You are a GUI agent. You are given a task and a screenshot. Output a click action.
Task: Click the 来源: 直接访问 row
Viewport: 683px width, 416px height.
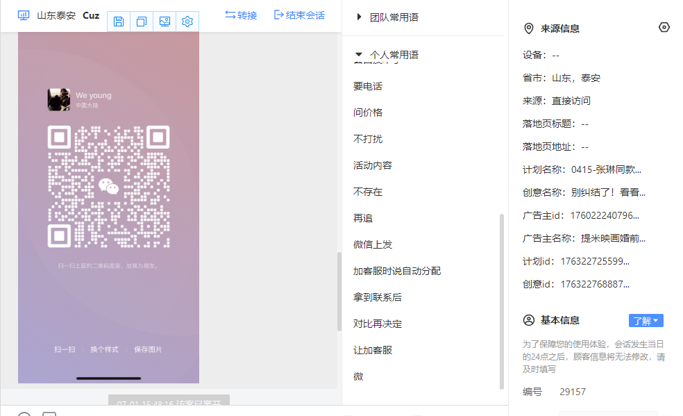[557, 101]
